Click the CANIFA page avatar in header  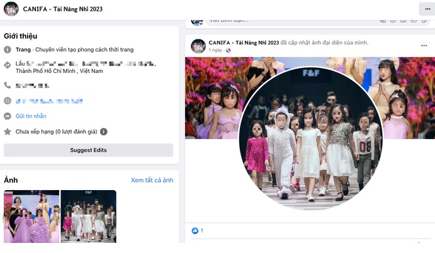11,9
